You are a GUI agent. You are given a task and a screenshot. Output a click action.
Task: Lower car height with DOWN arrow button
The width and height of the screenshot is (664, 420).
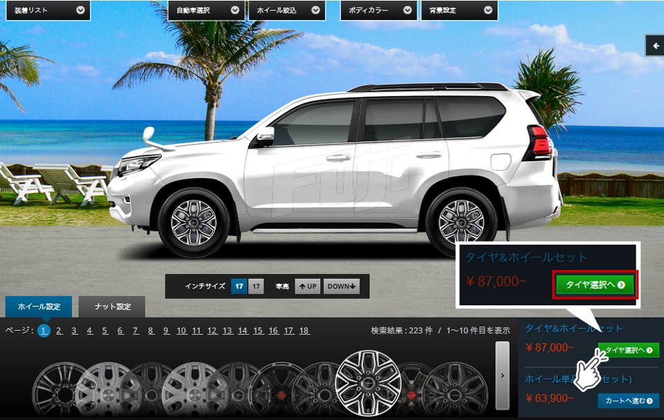[341, 286]
